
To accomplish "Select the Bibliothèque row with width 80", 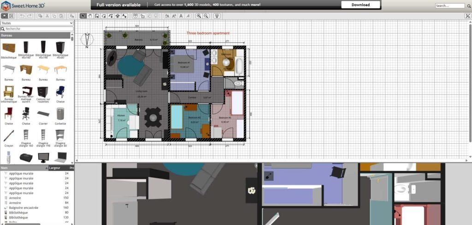I will pos(37,213).
